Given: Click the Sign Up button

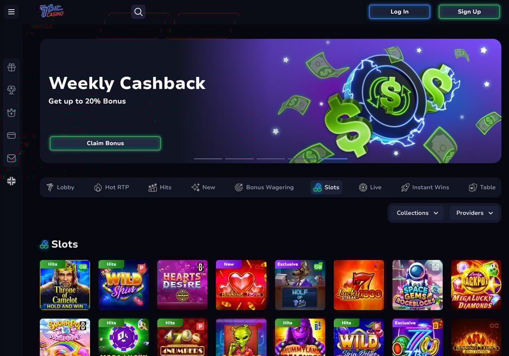Looking at the screenshot, I should [469, 12].
